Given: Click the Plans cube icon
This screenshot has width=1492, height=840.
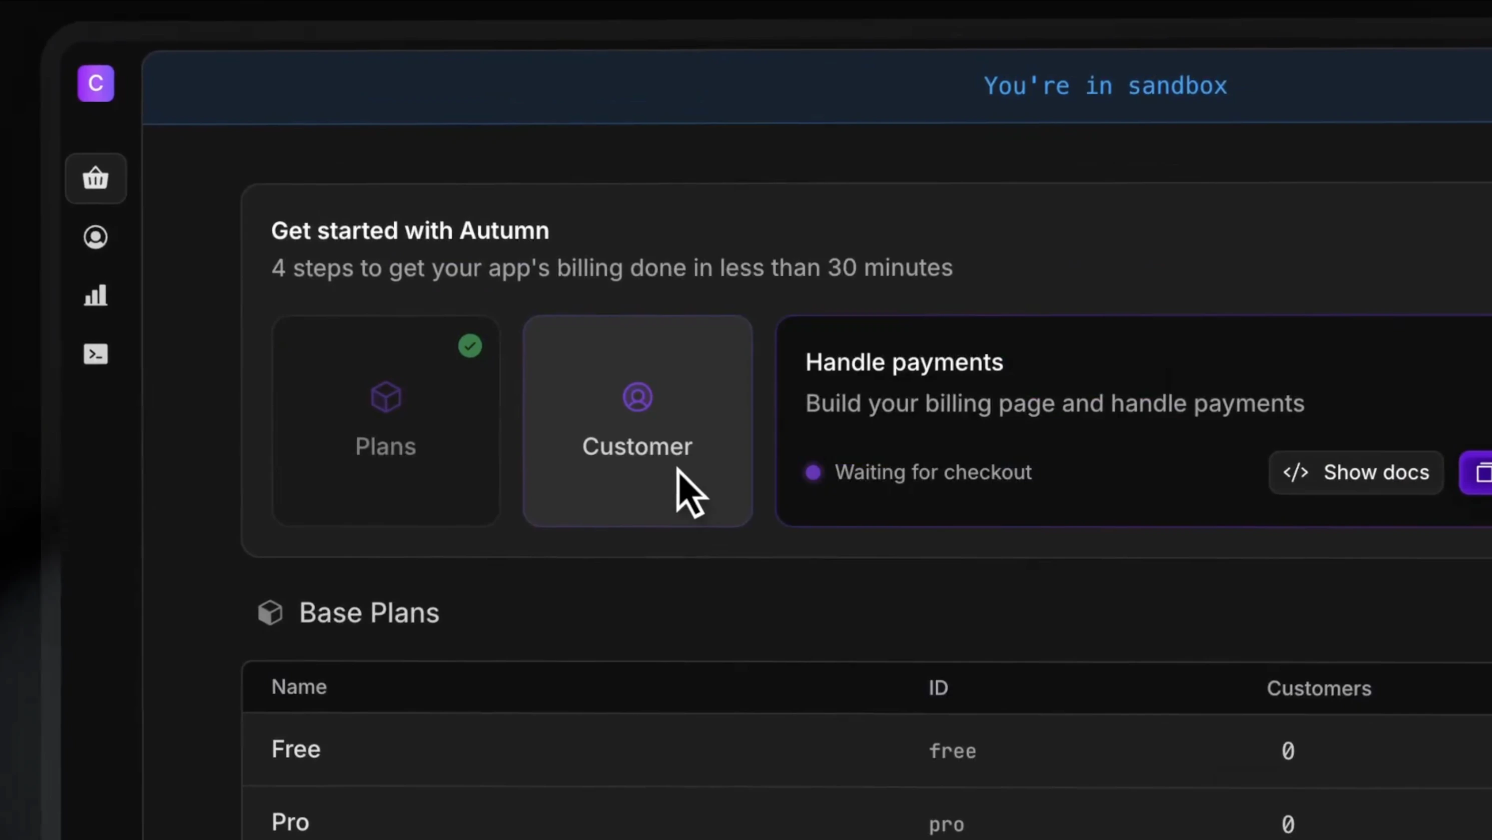Looking at the screenshot, I should point(386,397).
